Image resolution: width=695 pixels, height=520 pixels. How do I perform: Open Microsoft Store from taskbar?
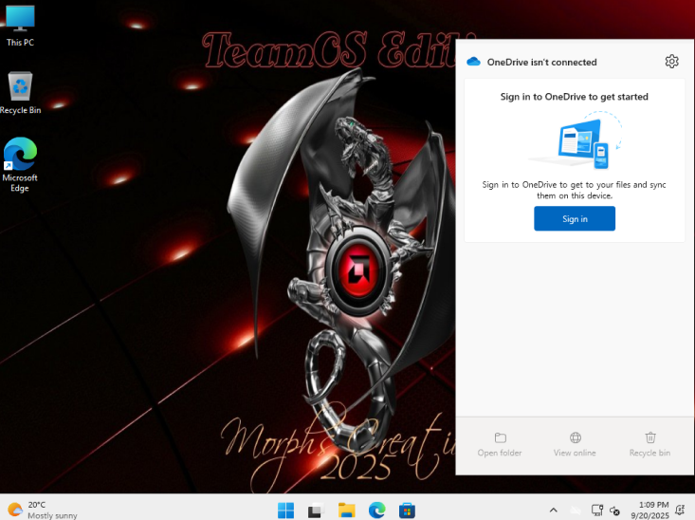[407, 511]
